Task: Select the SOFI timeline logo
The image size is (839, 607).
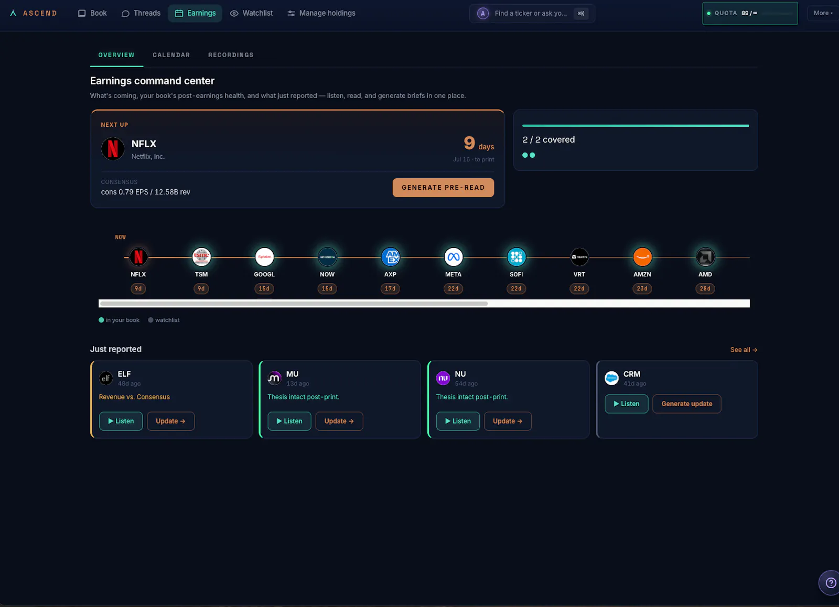Action: 517,257
